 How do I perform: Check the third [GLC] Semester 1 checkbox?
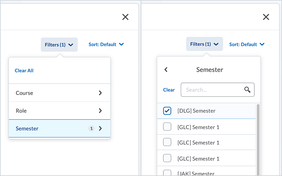167,158
